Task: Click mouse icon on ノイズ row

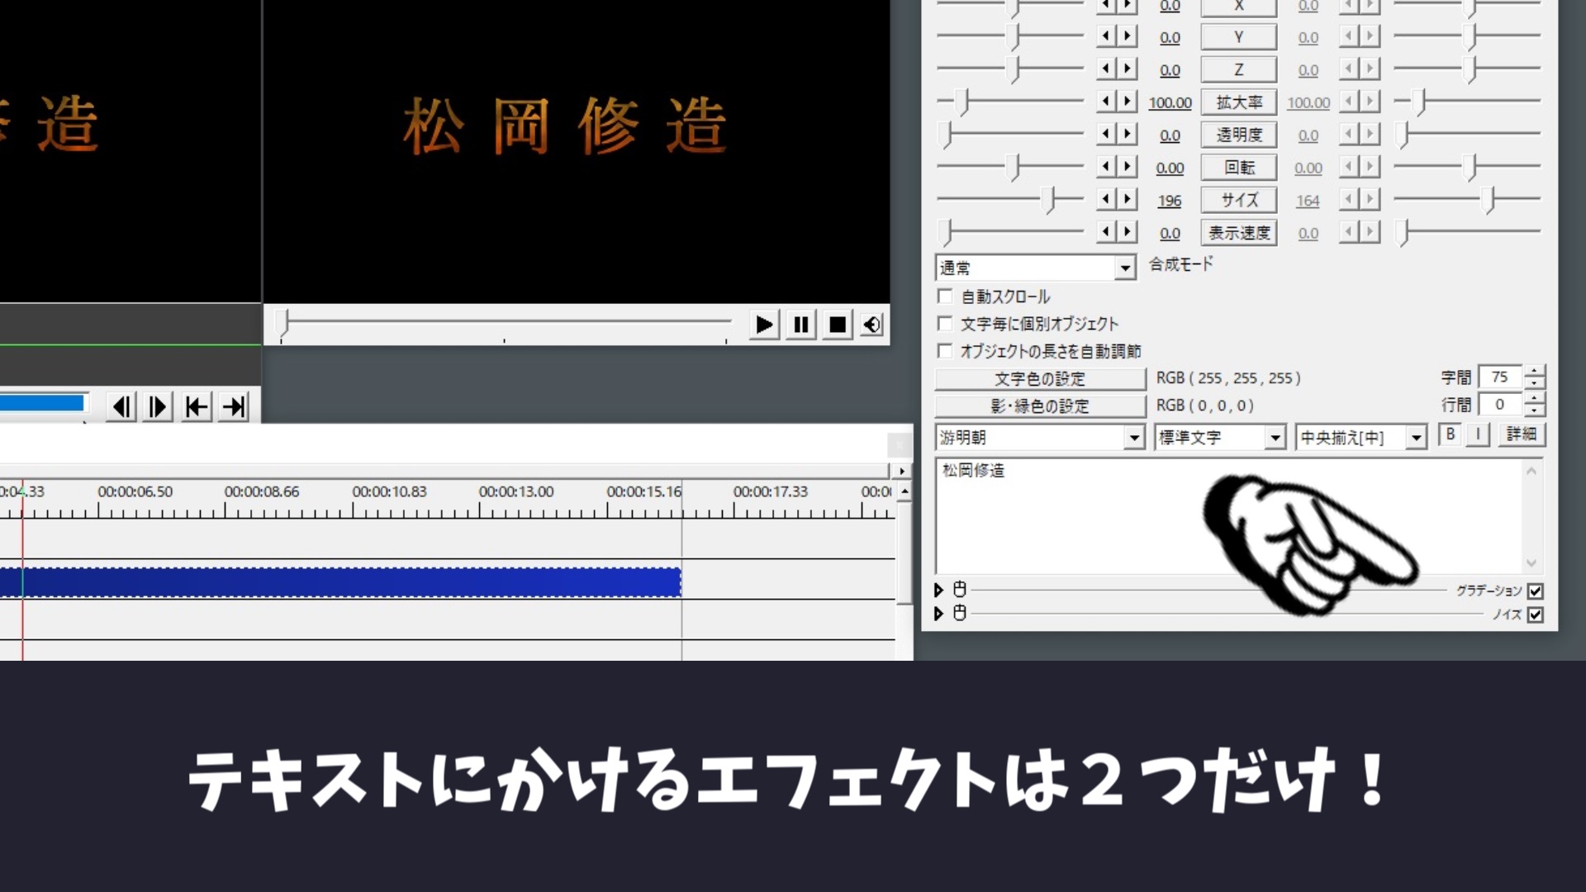Action: tap(959, 613)
